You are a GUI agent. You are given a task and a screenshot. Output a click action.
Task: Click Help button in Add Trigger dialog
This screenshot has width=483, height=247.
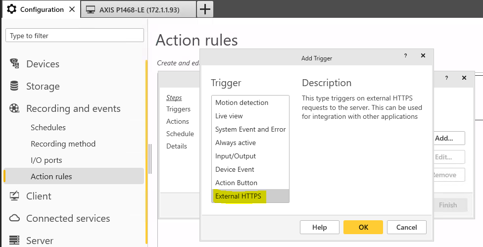[319, 227]
